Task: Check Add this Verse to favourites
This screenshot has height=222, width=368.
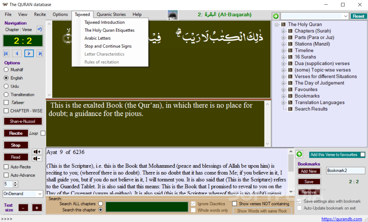Action: click(362, 155)
